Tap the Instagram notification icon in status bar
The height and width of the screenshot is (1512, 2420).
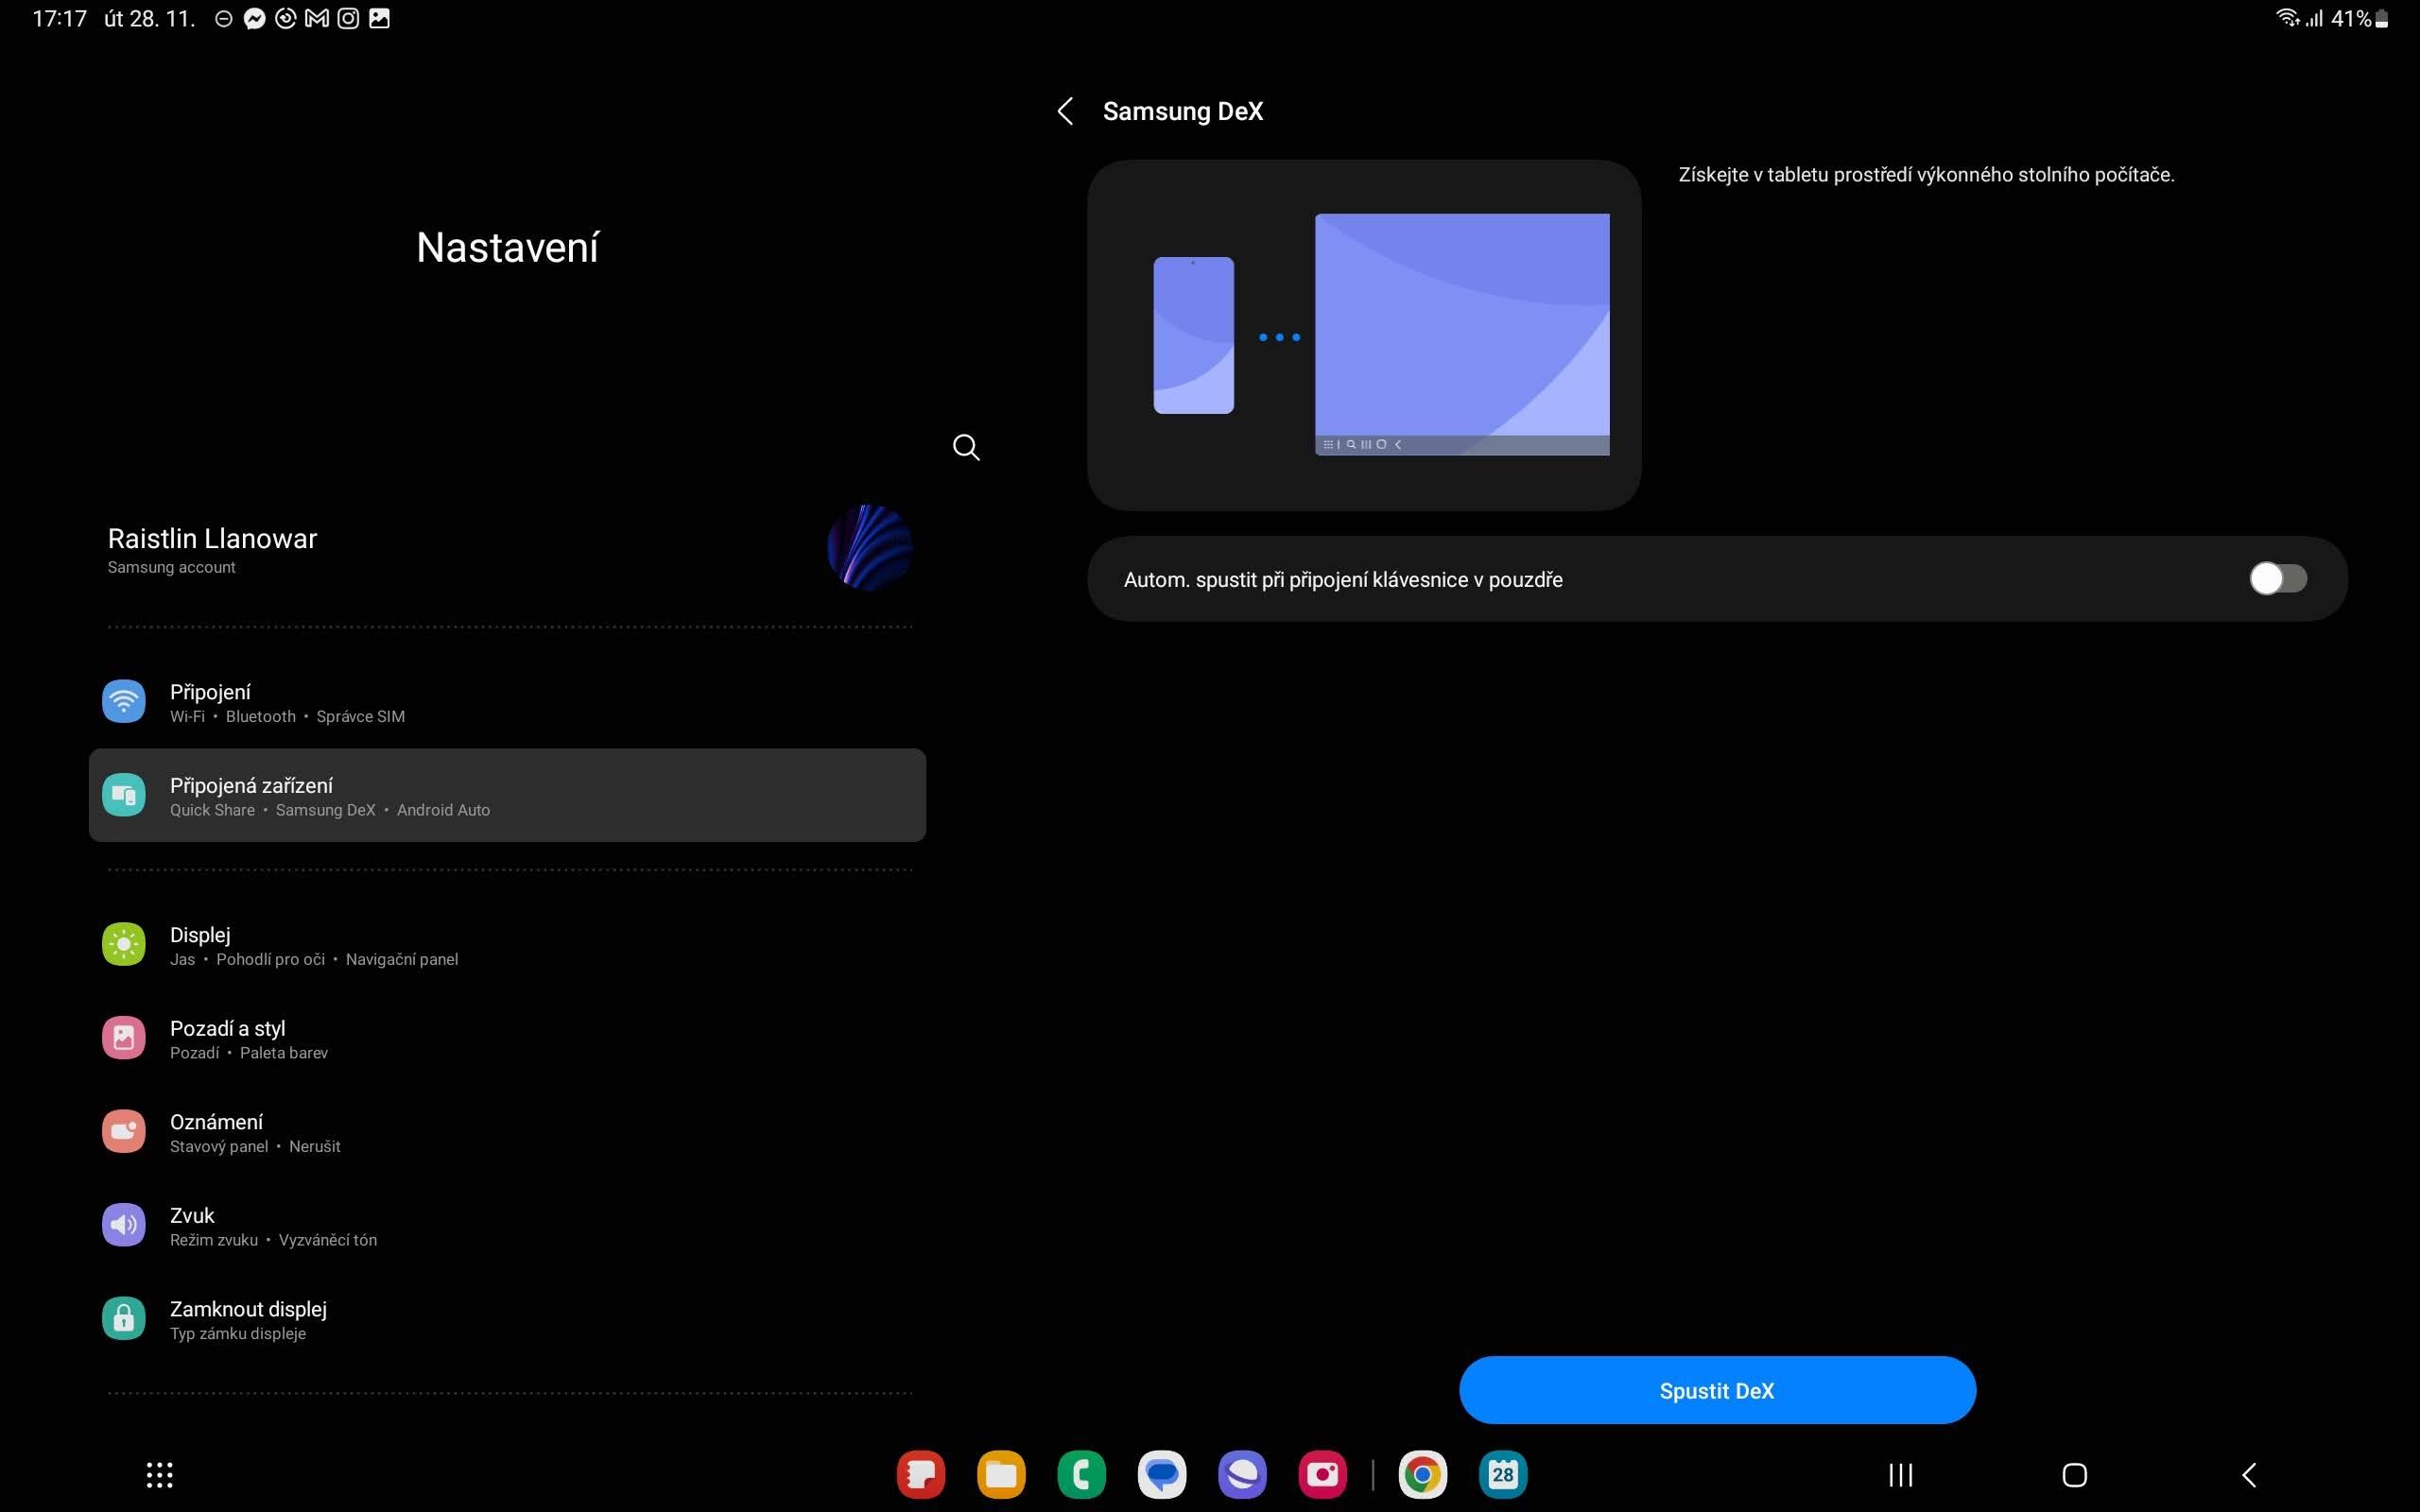click(348, 18)
